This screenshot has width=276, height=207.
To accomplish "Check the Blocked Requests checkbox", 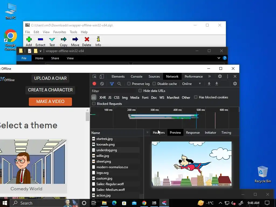I will pos(94,103).
